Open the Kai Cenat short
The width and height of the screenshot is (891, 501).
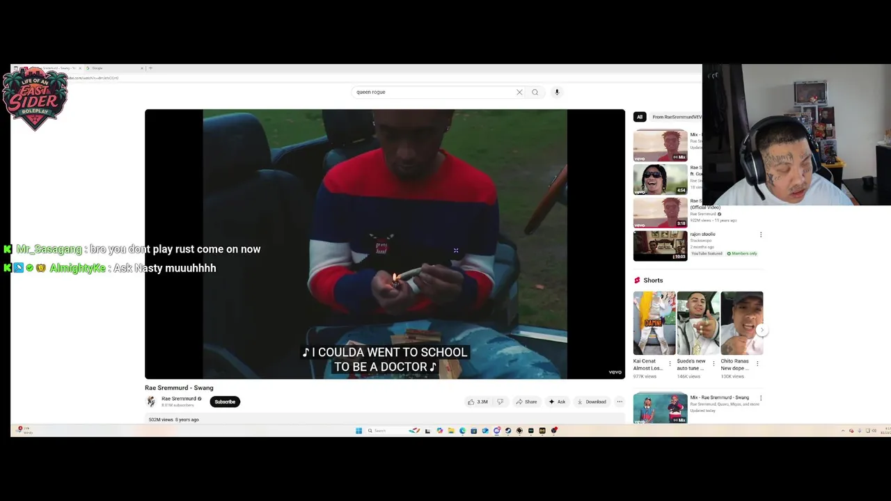tap(654, 323)
